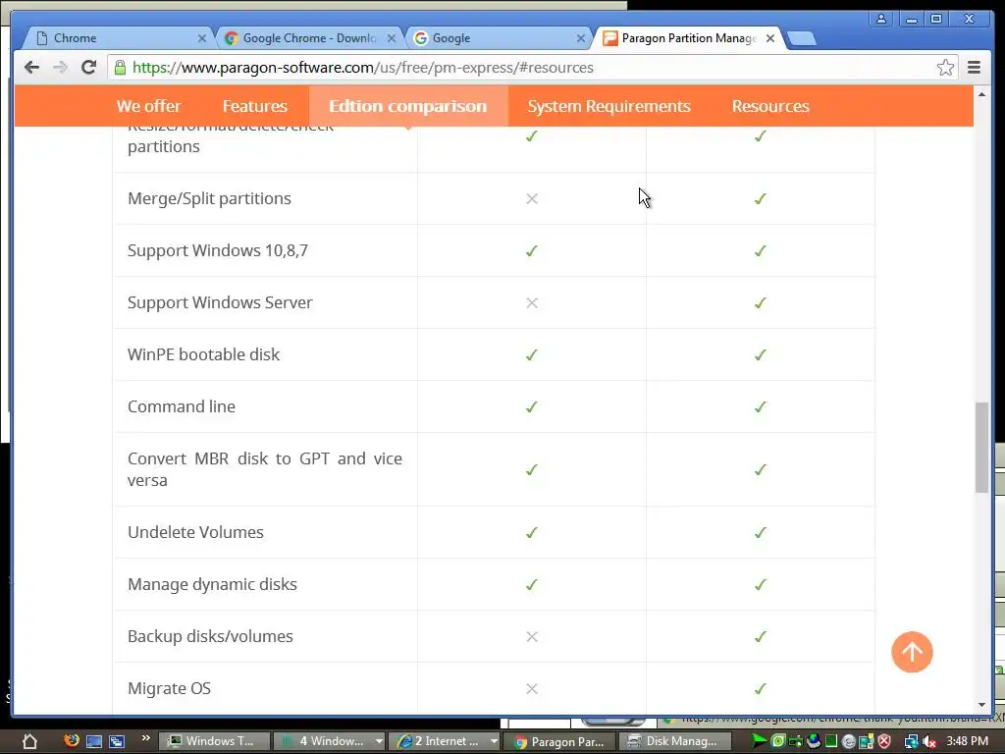Jump to 'System Requirements' section
The image size is (1005, 754).
[x=608, y=106]
